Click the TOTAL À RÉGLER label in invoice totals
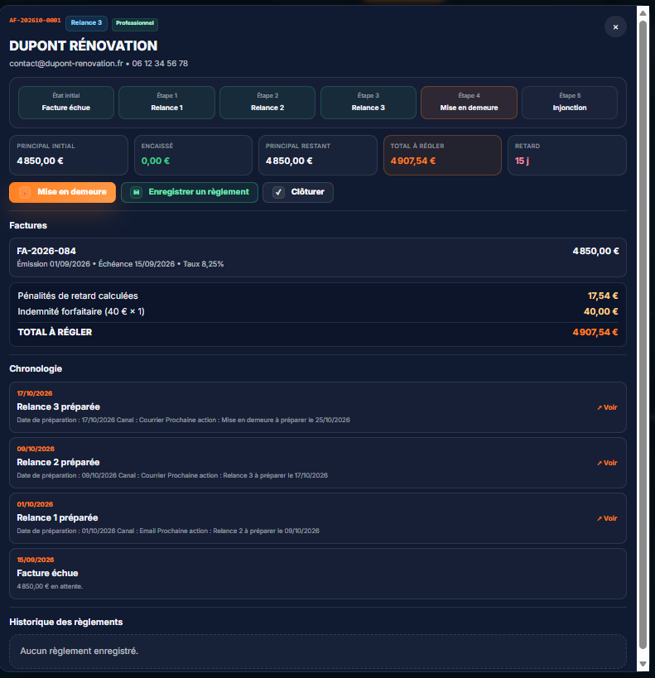This screenshot has width=655, height=678. pyautogui.click(x=55, y=332)
